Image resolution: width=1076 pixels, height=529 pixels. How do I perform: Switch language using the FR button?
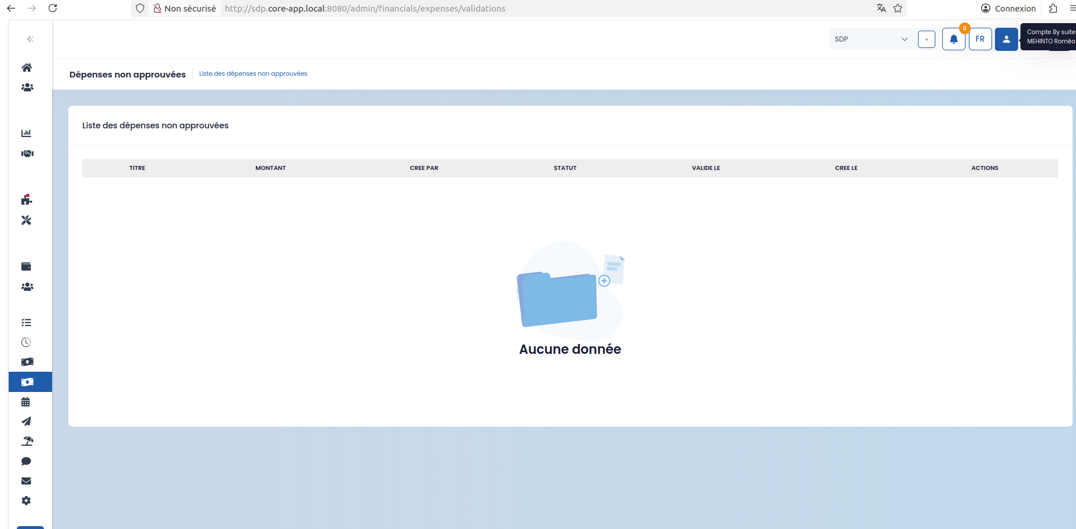980,39
